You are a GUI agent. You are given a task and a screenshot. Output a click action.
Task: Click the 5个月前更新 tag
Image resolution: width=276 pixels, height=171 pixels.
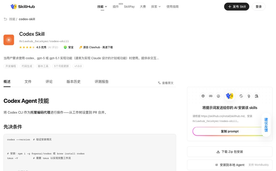click(61, 66)
